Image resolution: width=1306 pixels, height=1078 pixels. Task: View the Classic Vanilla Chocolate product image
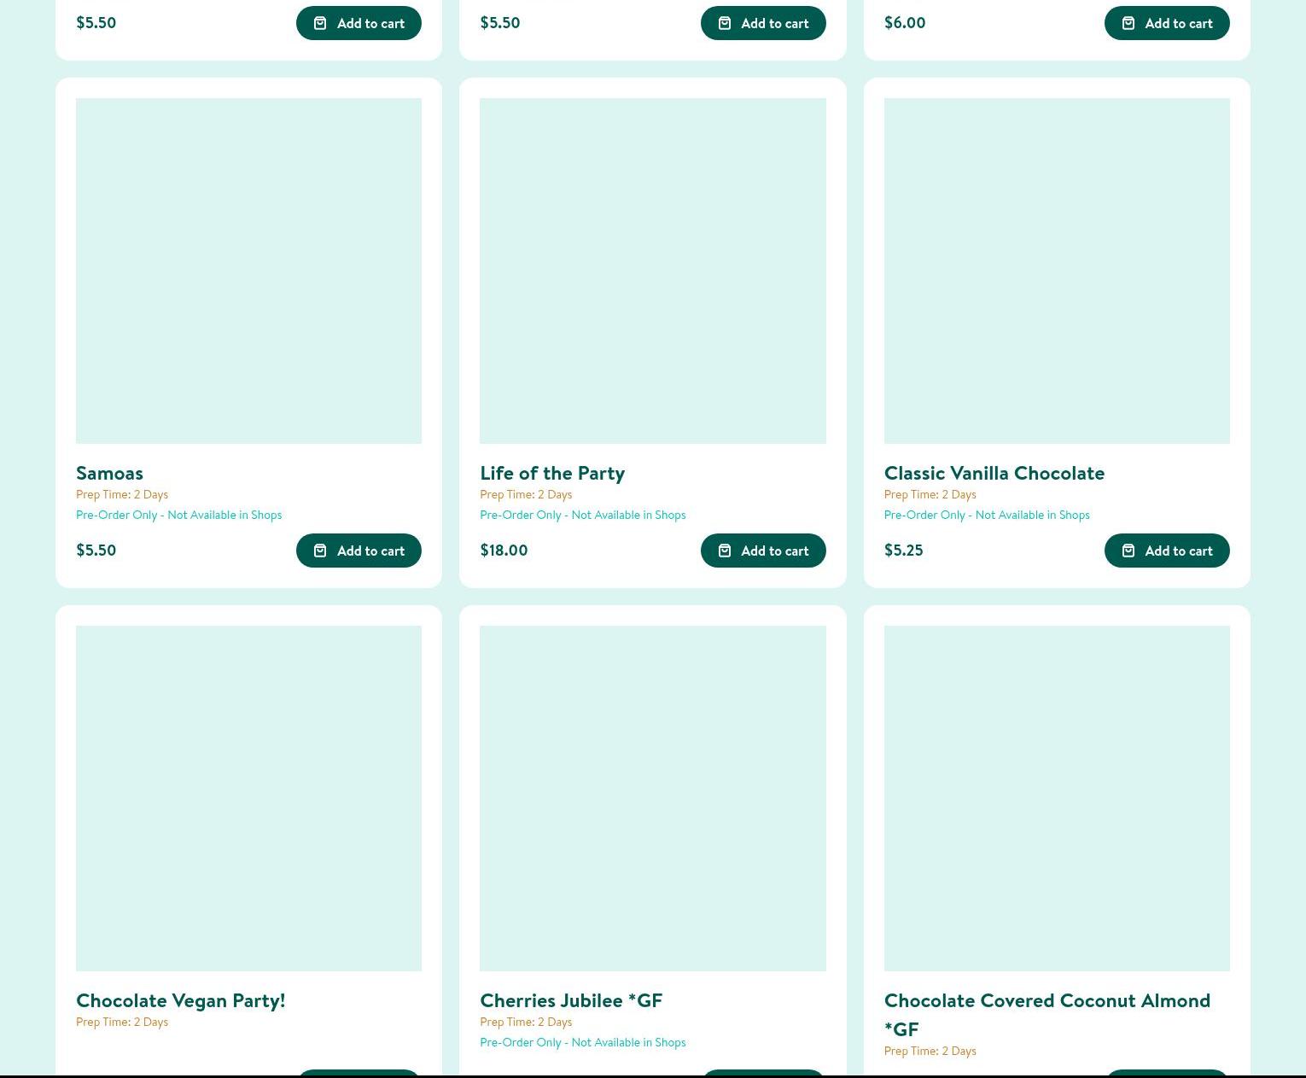[1057, 271]
